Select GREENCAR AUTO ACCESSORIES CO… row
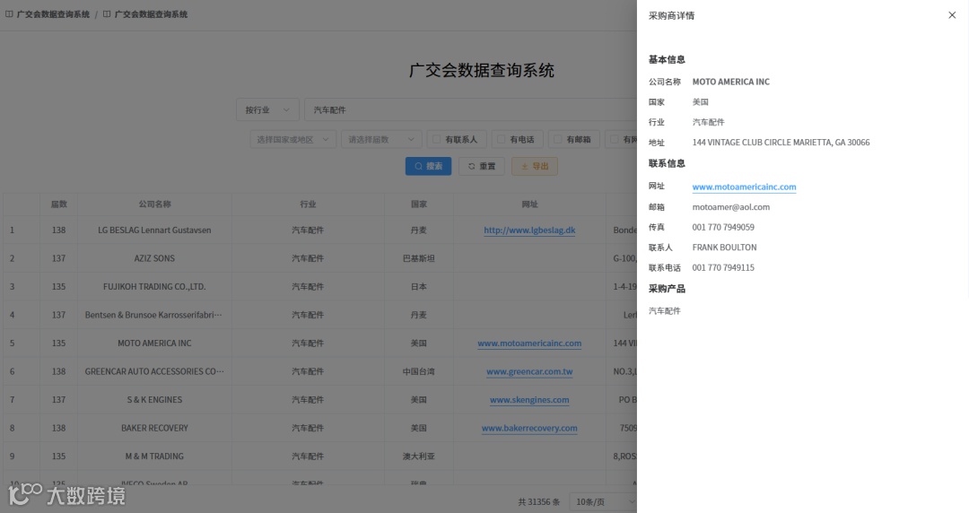The image size is (969, 513). (320, 371)
